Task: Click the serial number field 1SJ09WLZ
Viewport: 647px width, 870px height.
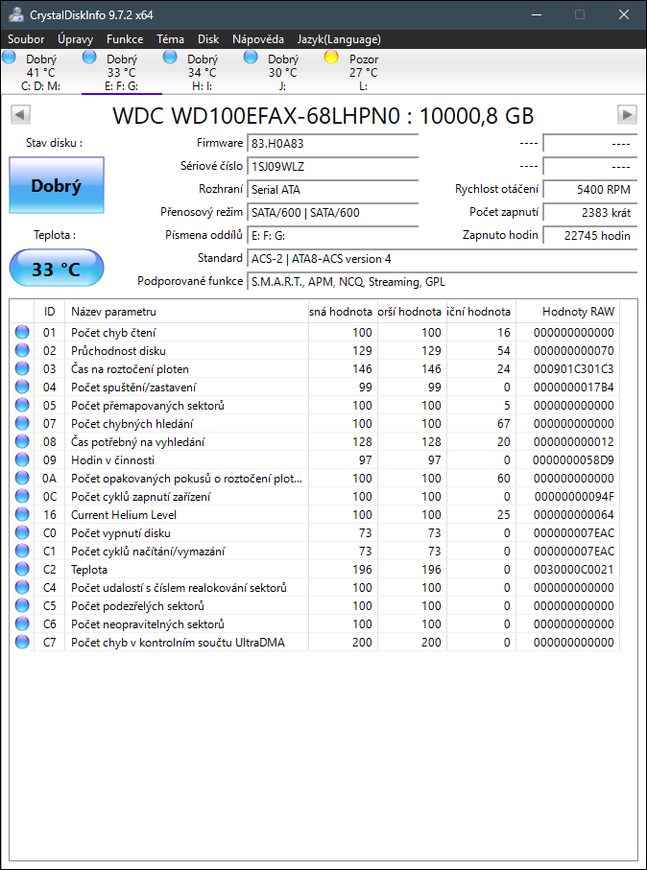Action: pos(332,167)
